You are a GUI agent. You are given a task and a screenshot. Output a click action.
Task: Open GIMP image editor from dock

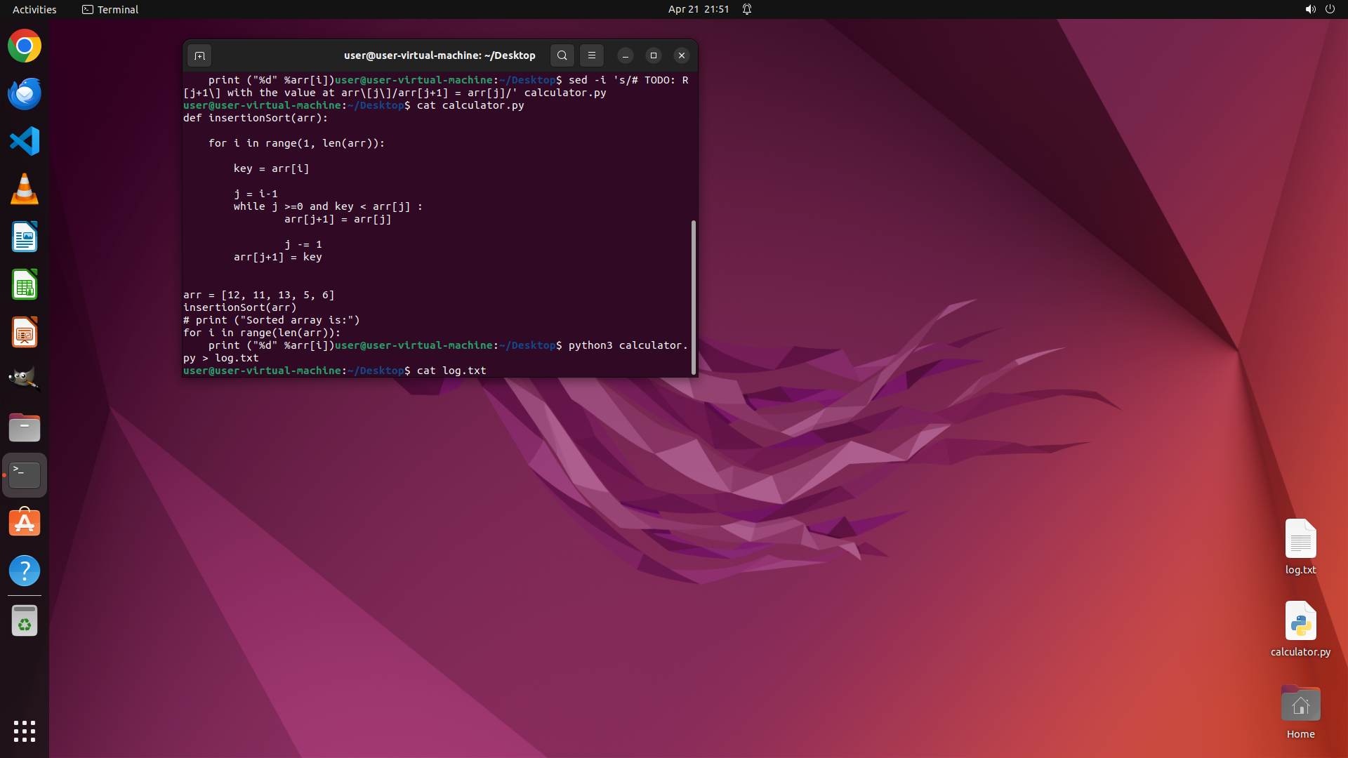coord(25,380)
